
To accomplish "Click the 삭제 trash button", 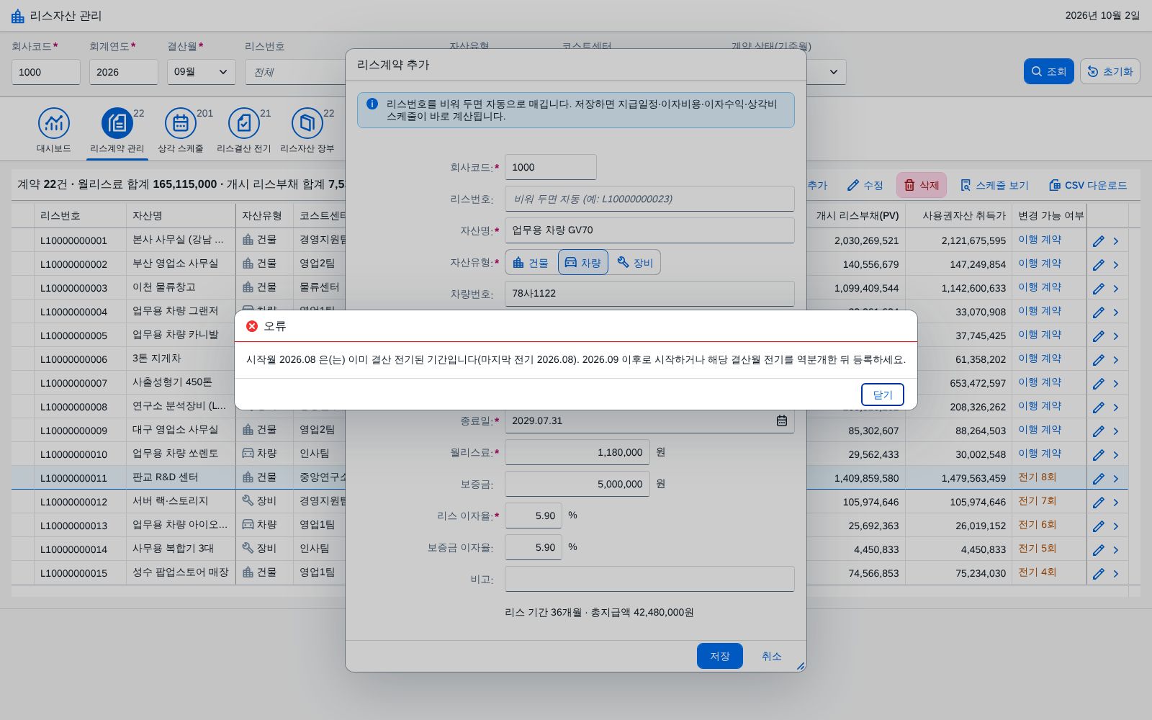I will 922,185.
